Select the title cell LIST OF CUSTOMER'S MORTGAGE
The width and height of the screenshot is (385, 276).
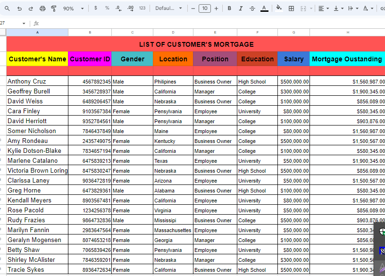[x=196, y=44]
